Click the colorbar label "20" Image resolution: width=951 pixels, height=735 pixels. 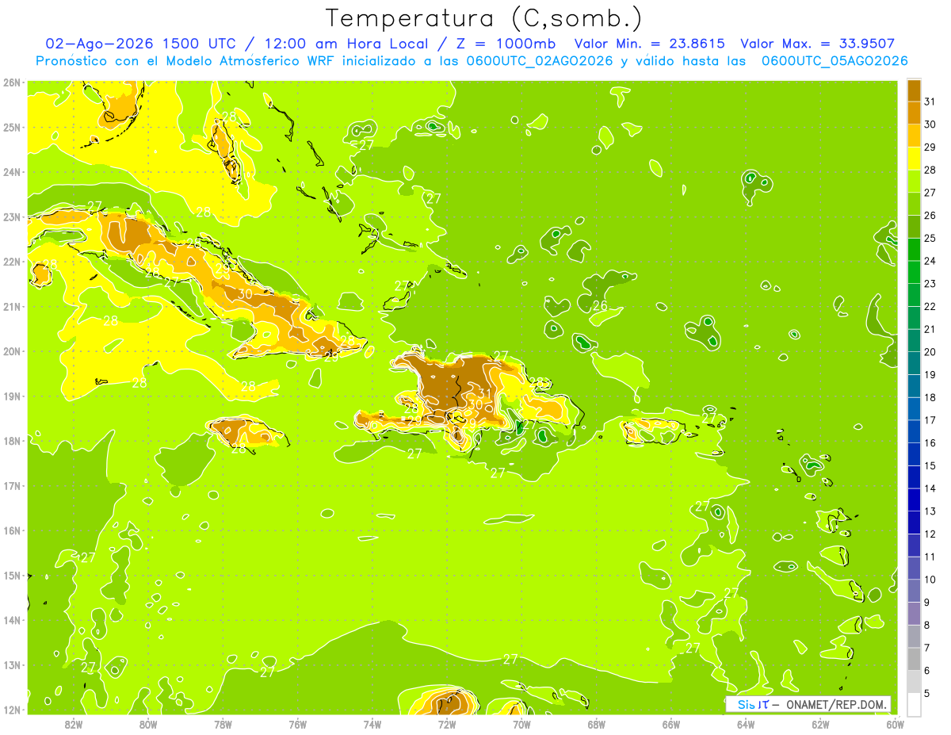[930, 351]
